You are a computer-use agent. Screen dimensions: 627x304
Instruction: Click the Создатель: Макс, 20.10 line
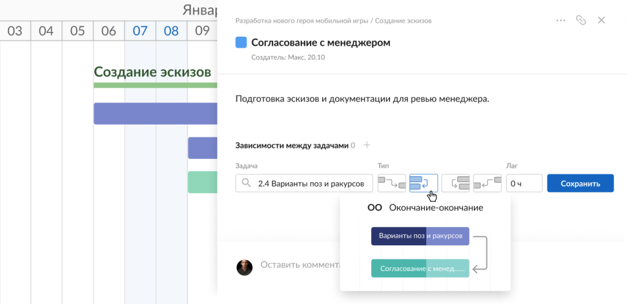tap(288, 57)
